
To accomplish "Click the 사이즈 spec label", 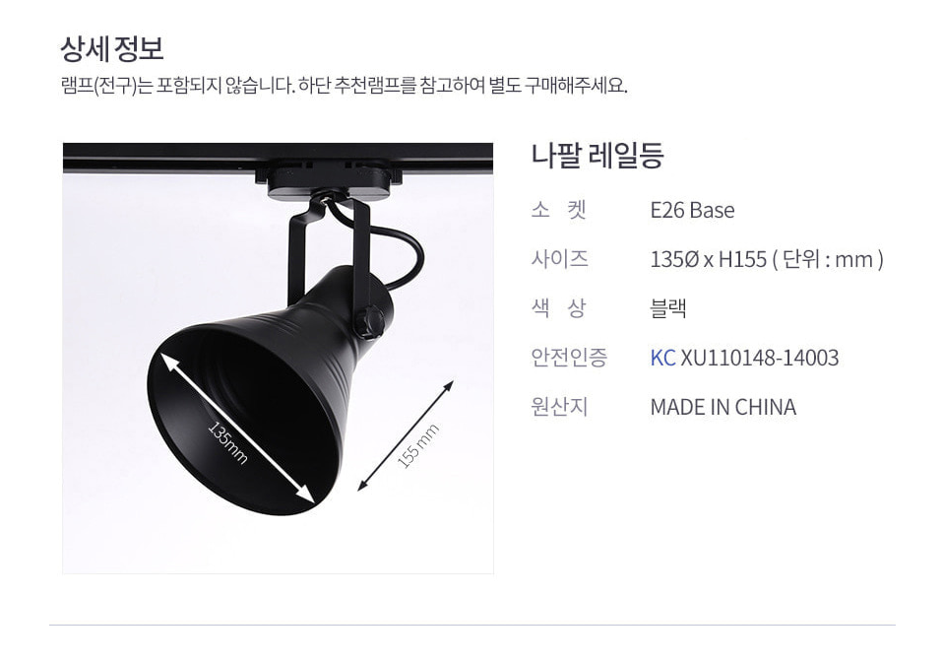I will (559, 259).
